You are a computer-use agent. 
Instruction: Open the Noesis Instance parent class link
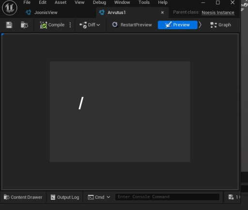click(x=218, y=13)
